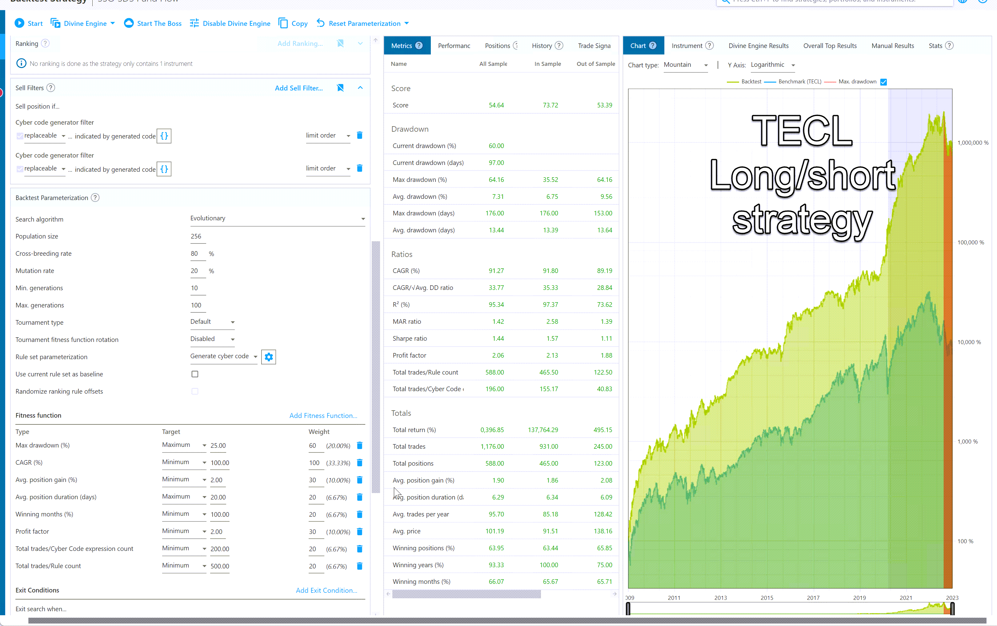Open the Divine Engine Results tab

(758, 46)
